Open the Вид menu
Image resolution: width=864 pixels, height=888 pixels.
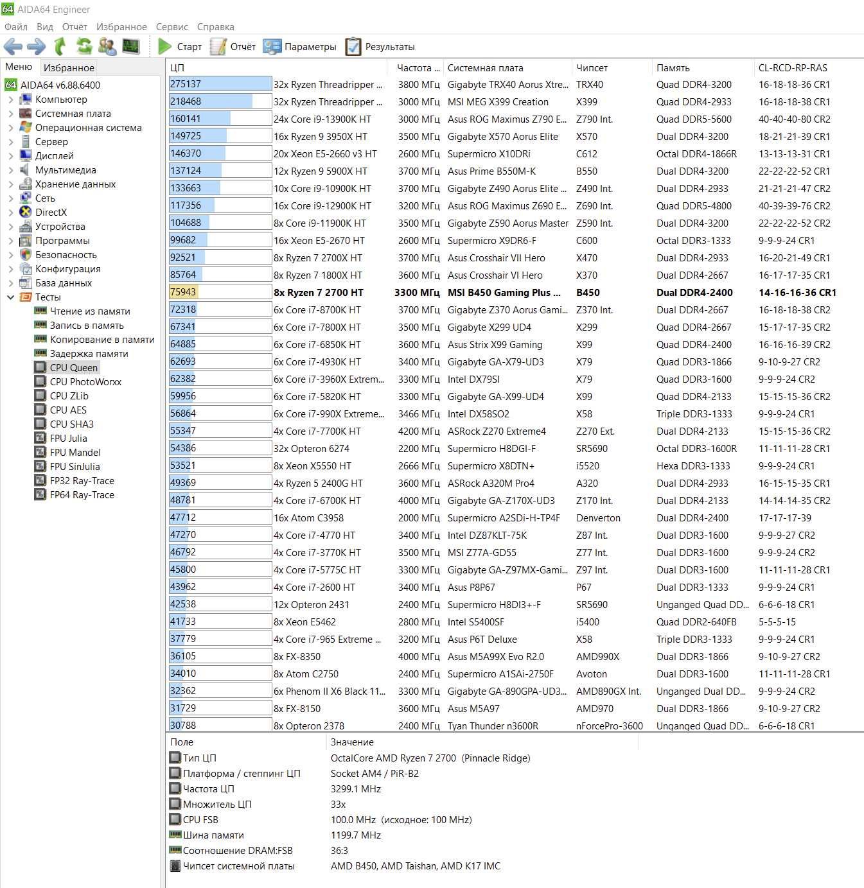45,26
